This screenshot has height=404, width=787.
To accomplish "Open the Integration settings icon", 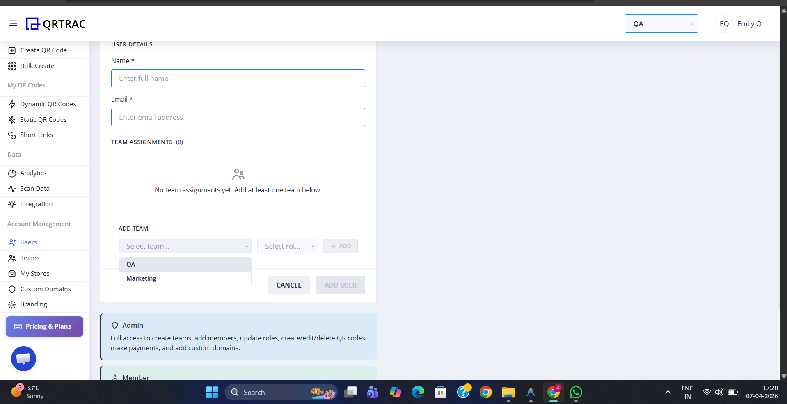I will (11, 204).
